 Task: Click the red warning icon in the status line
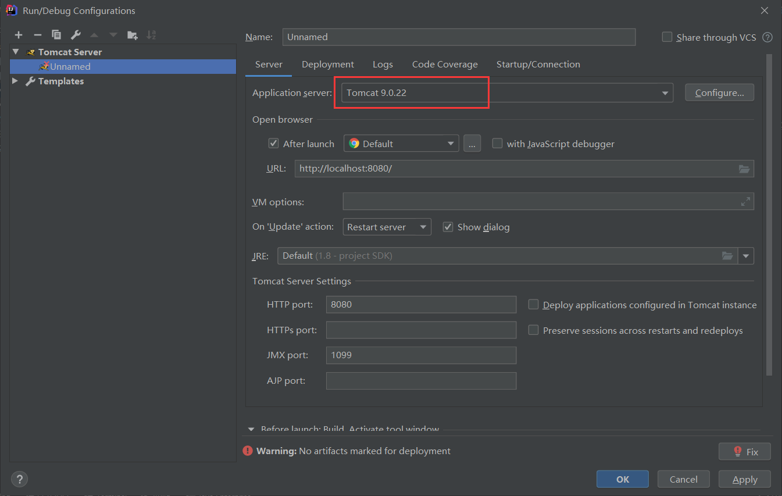(248, 451)
